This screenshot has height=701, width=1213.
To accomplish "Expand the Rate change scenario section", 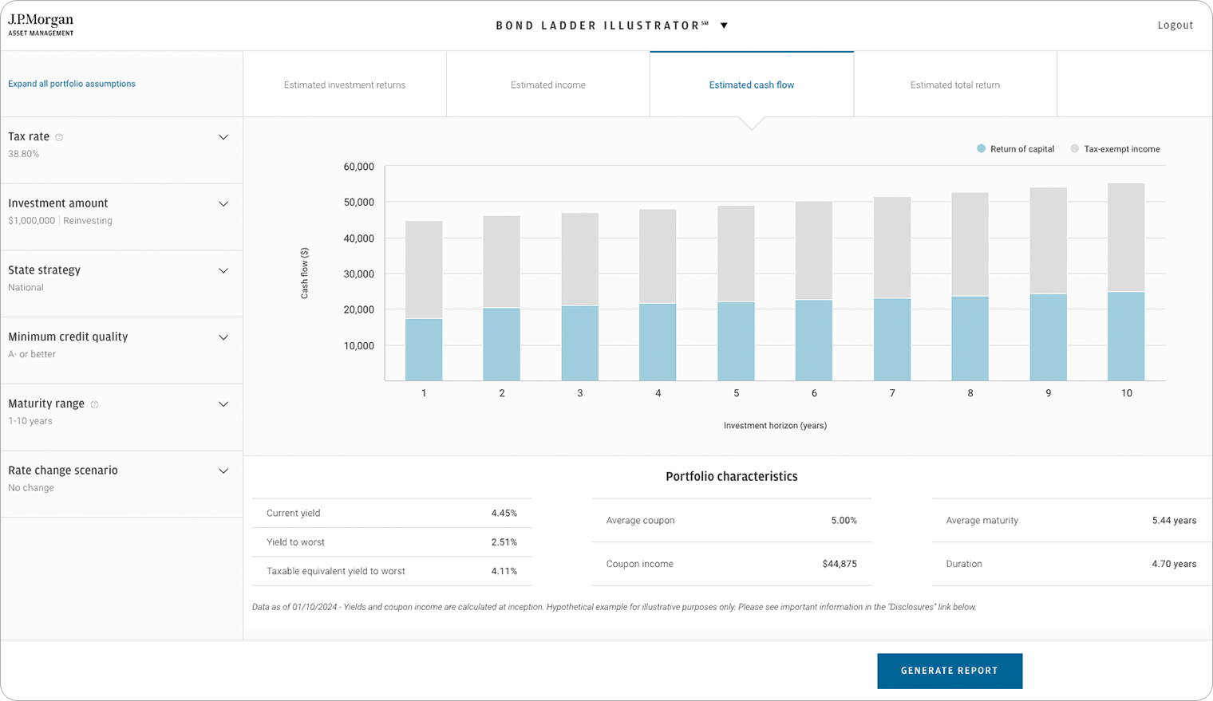I will click(x=223, y=471).
